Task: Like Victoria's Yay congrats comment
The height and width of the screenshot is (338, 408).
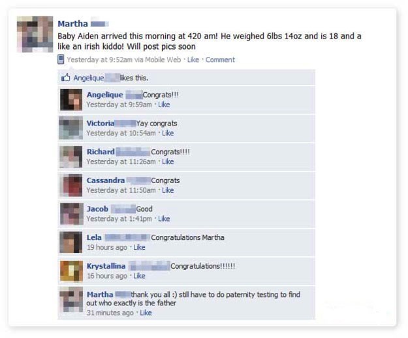Action: tap(168, 133)
